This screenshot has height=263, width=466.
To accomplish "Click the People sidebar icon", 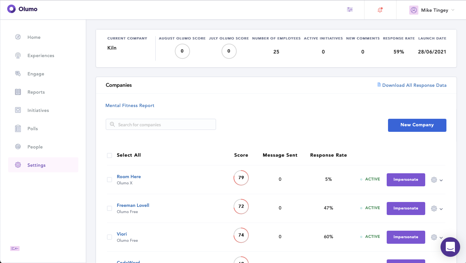I will 18,147.
